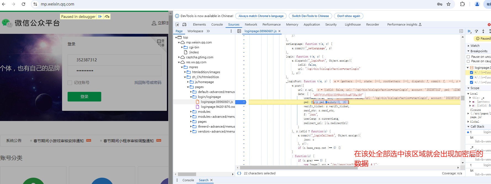Expand the Global scope entry
Image resolution: width=491 pixels, height=184 pixels.
(468, 122)
